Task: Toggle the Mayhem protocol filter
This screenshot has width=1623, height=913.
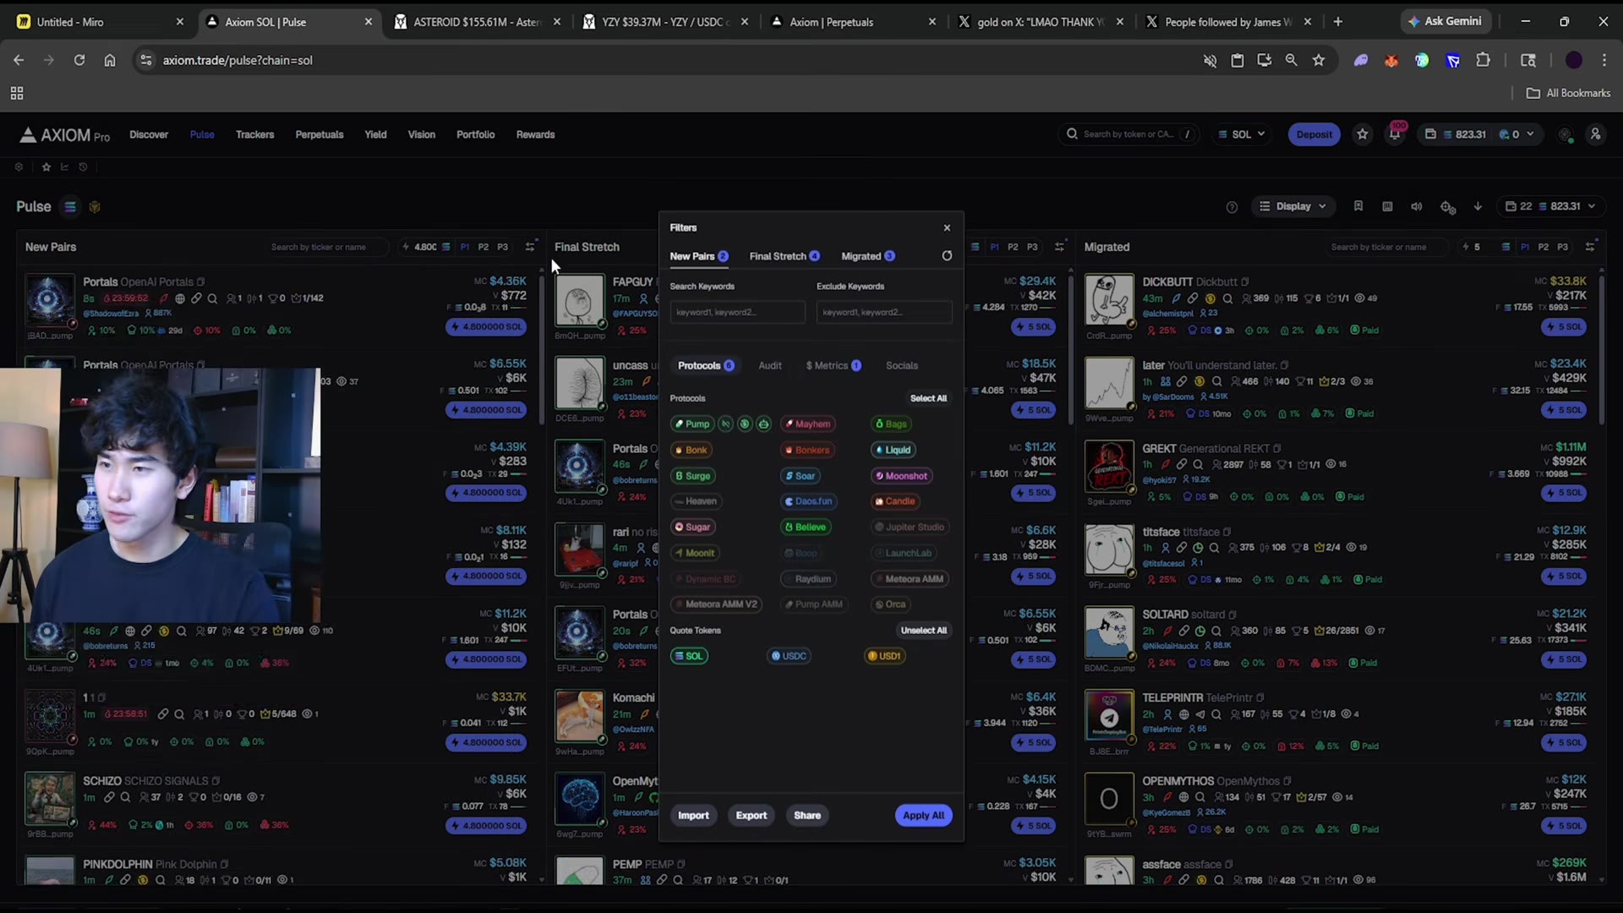Action: tap(808, 424)
